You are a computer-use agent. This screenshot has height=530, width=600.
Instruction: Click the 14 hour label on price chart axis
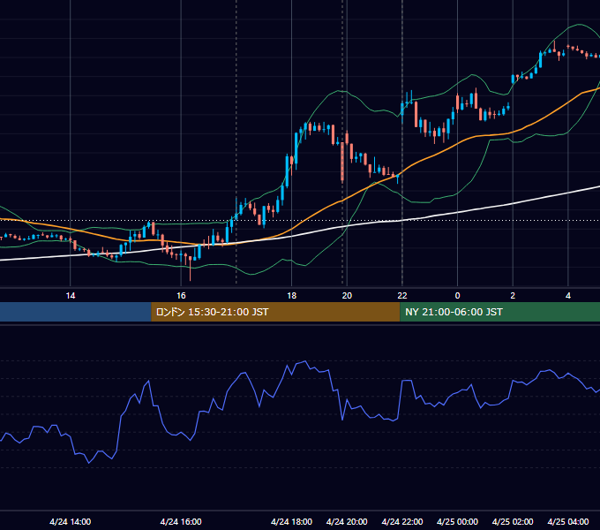click(71, 296)
